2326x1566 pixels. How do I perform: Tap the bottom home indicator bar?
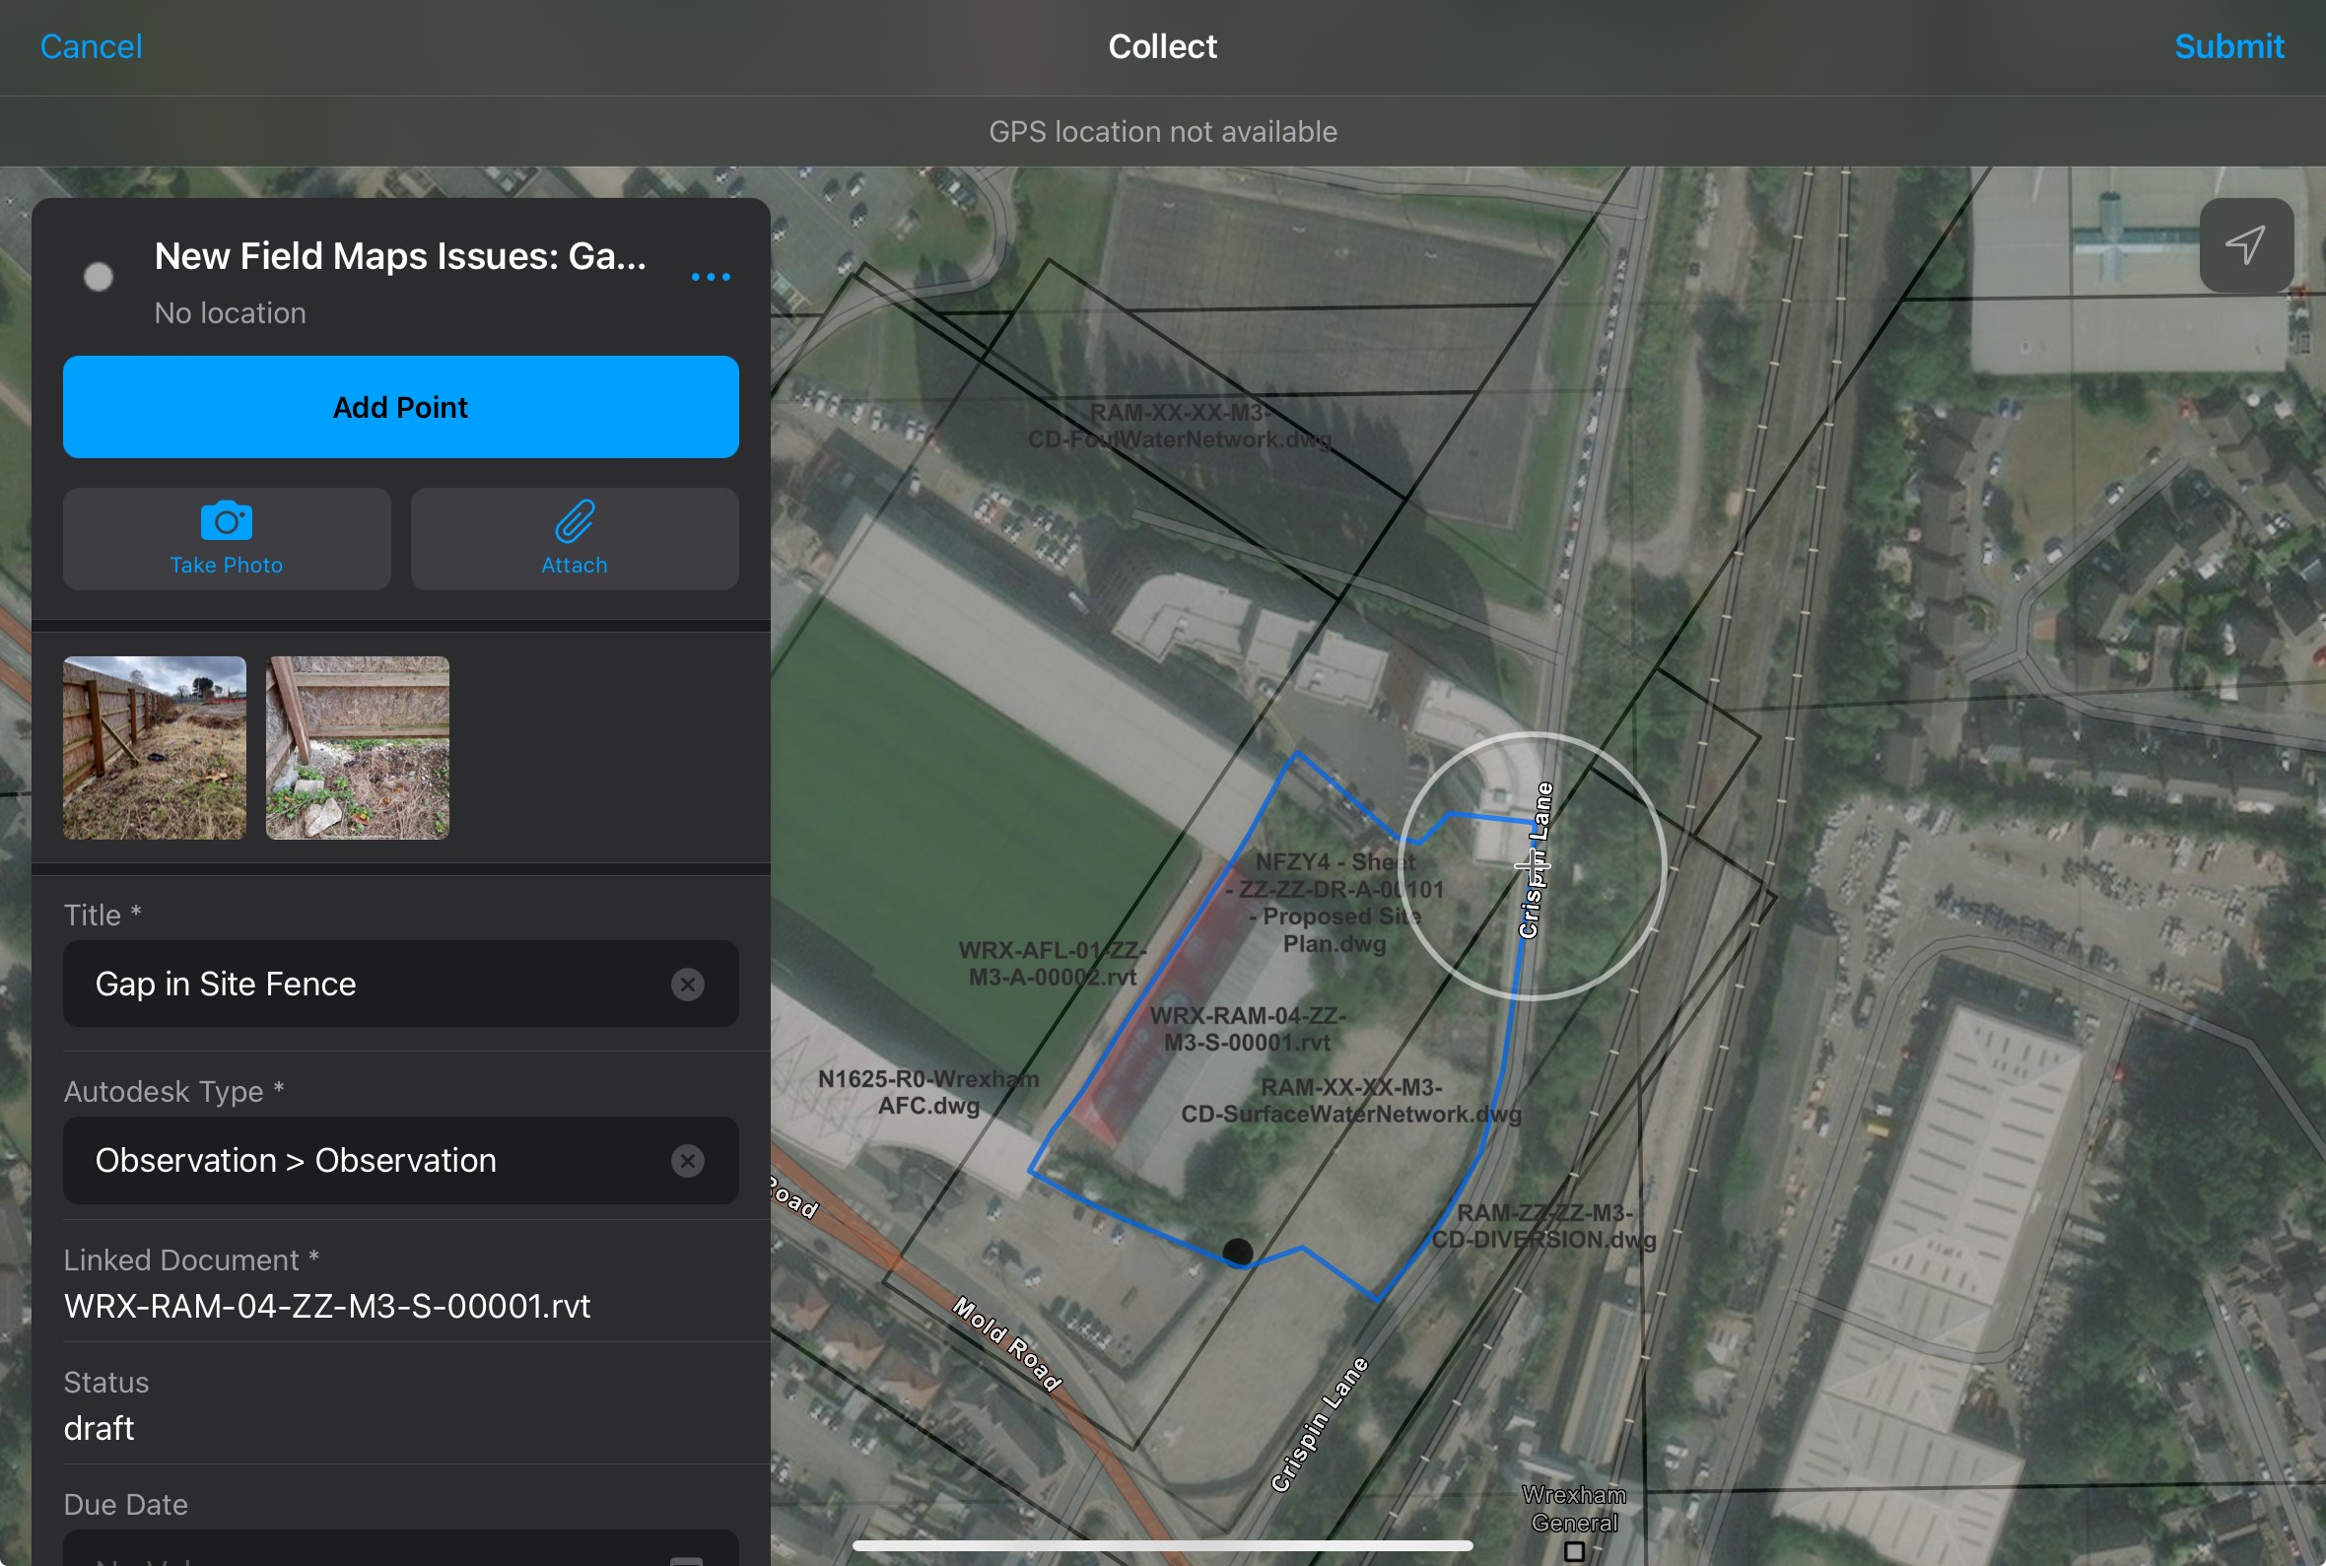pos(1162,1545)
